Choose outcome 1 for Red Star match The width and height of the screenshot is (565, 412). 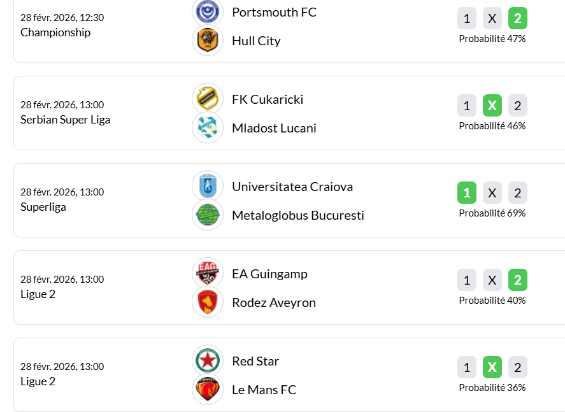[x=467, y=367]
